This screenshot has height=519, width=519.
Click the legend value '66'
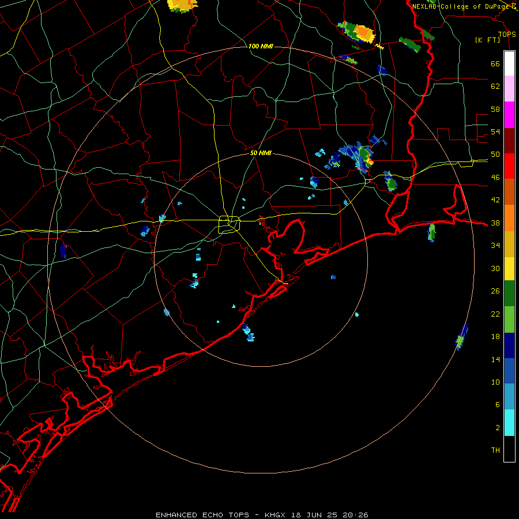495,63
